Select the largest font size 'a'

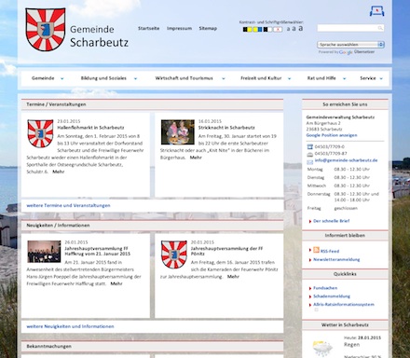301,28
